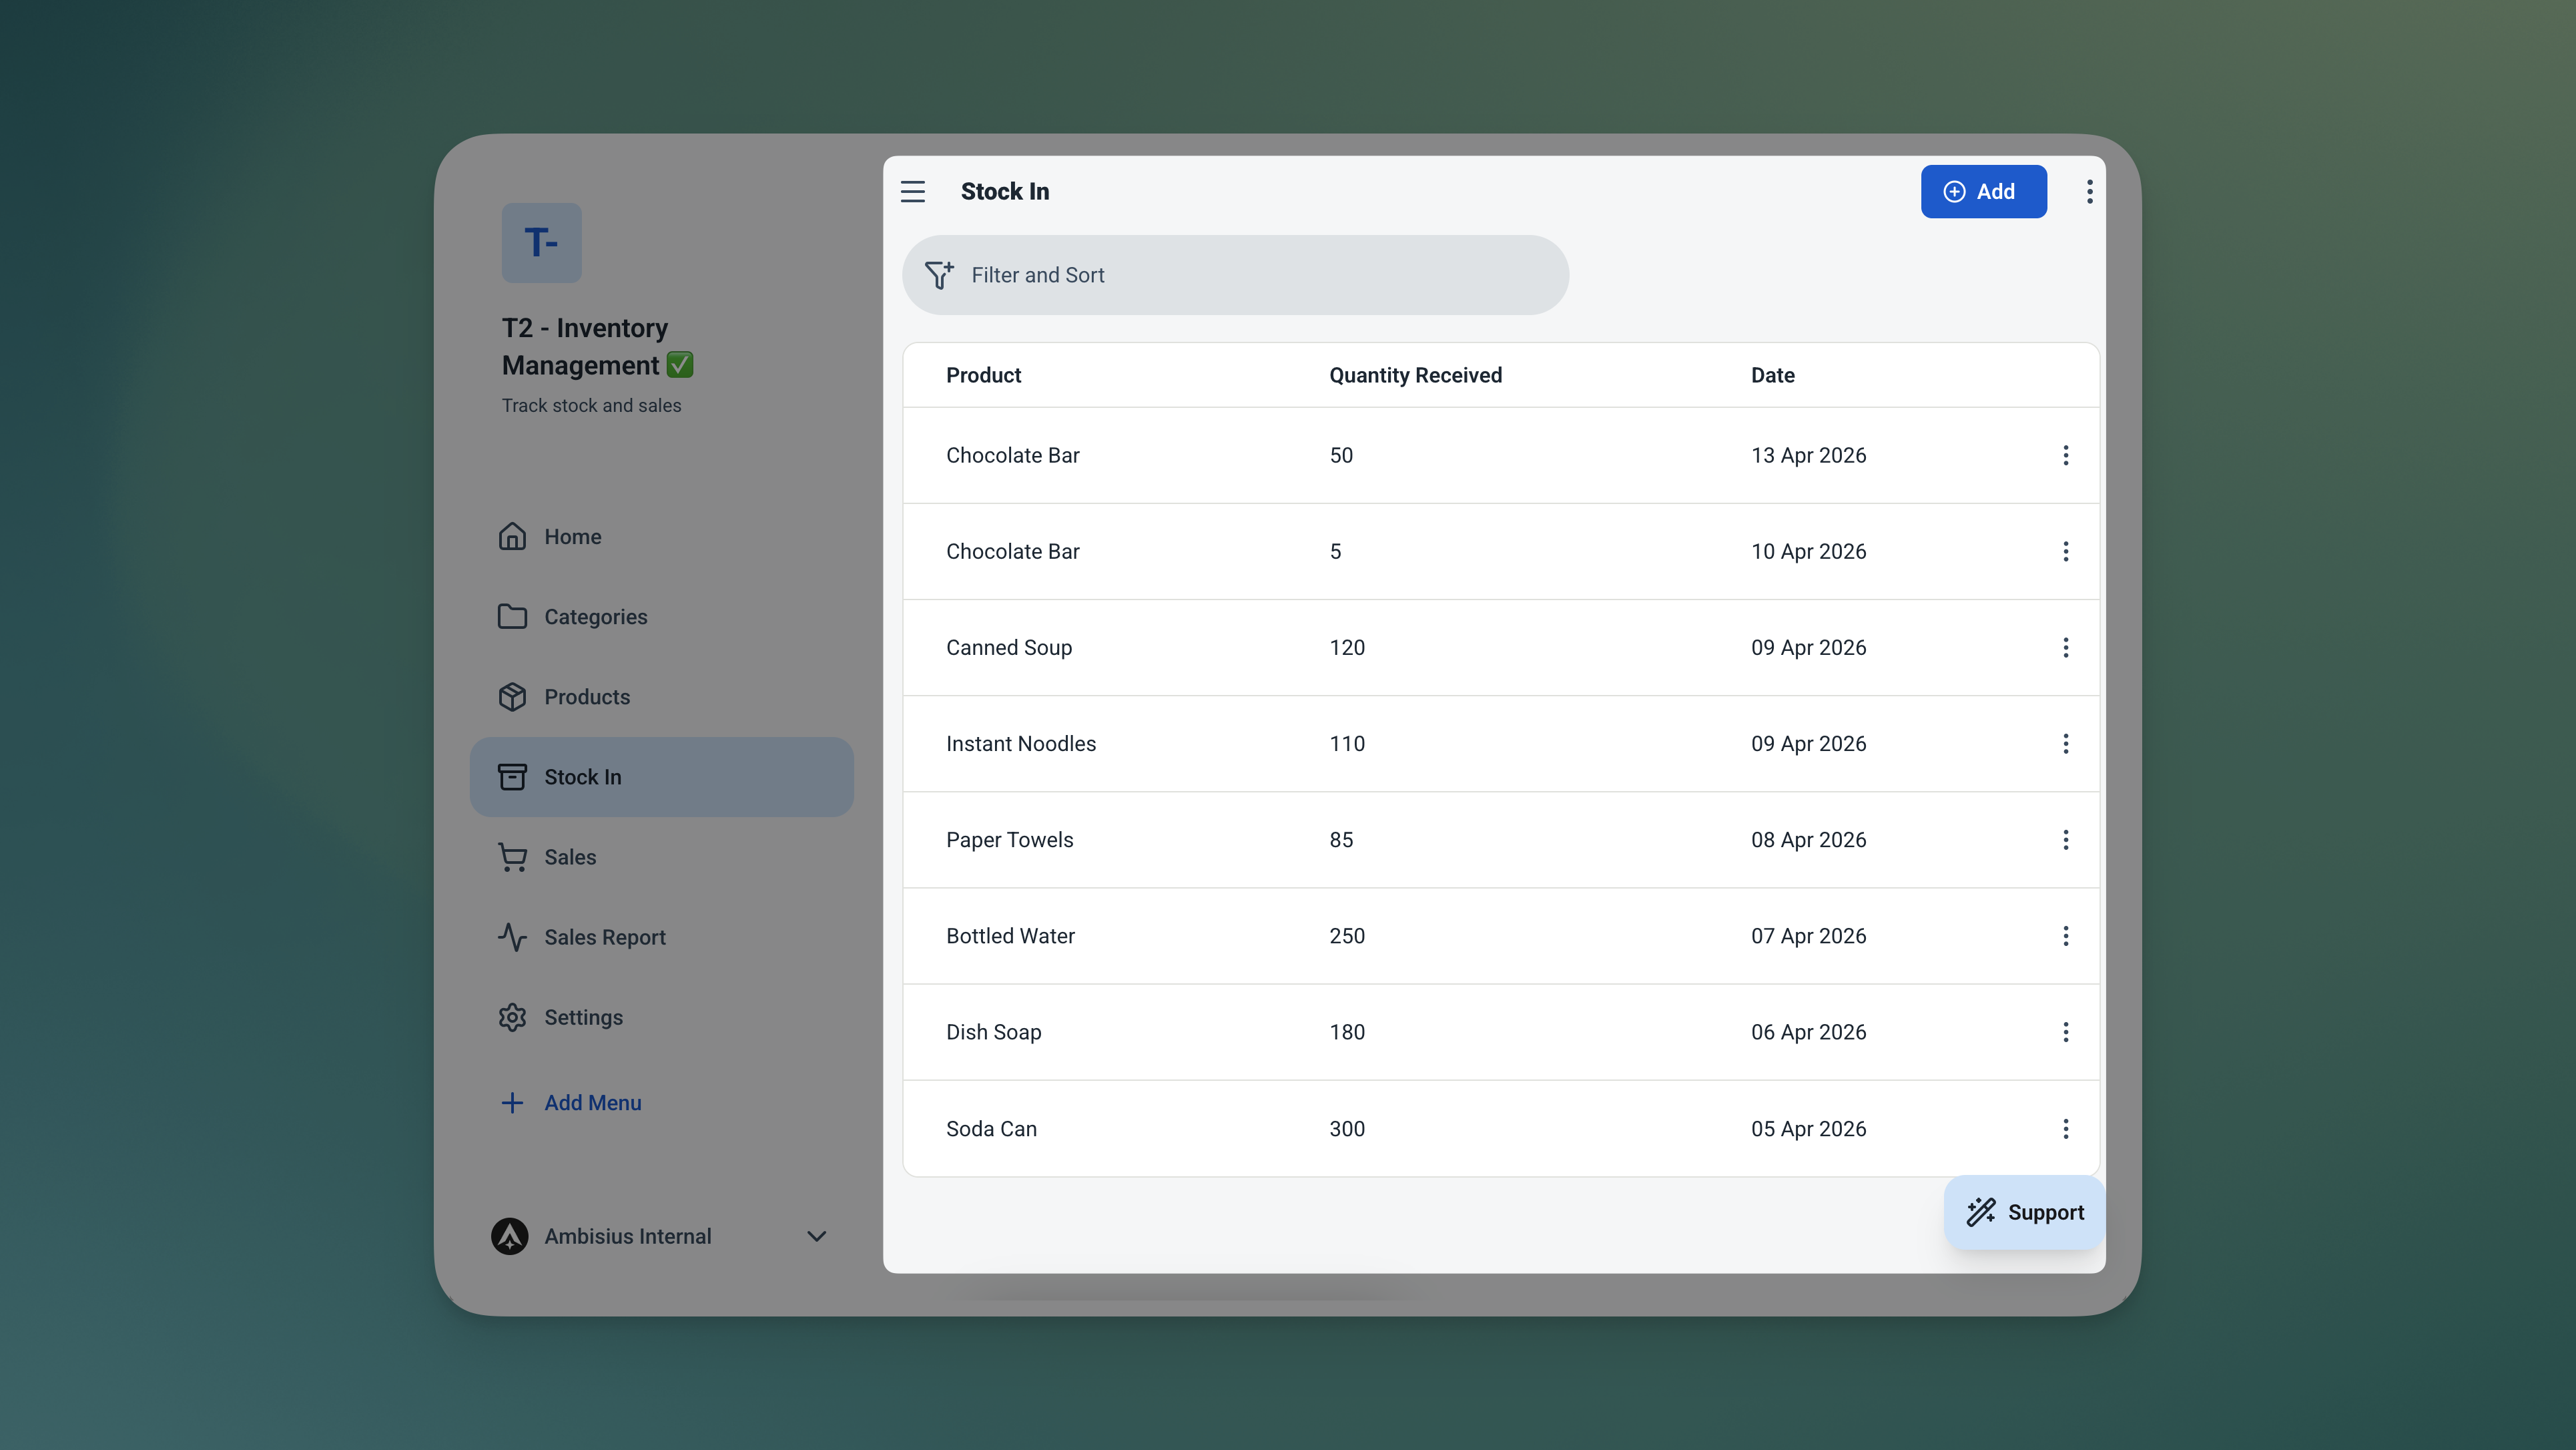Go to the Sales Report menu
The image size is (2576, 1450).
[x=604, y=937]
